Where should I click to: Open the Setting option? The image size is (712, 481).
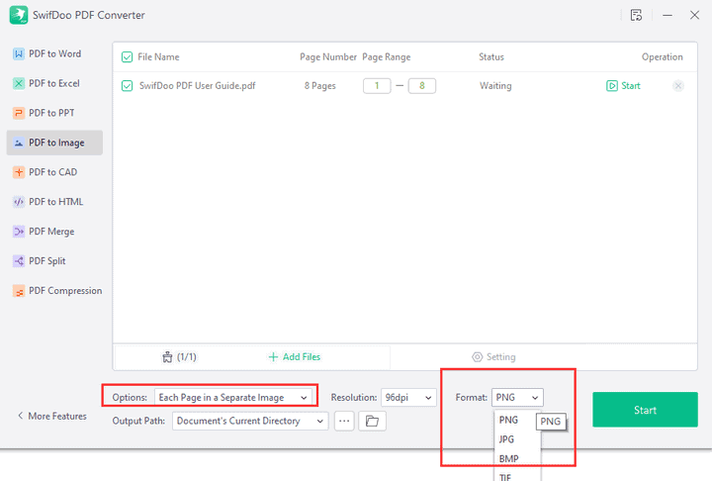click(493, 357)
